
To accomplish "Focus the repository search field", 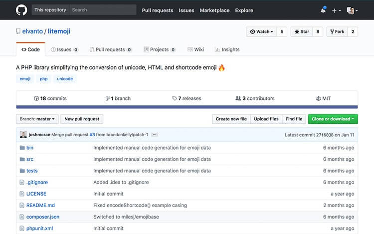I will coord(102,10).
